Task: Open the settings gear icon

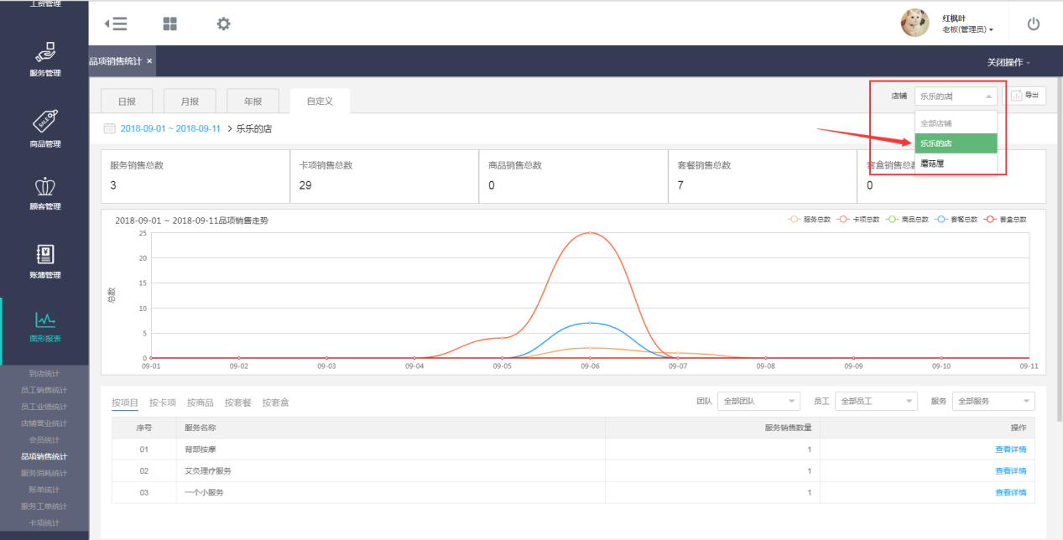Action: pos(223,23)
